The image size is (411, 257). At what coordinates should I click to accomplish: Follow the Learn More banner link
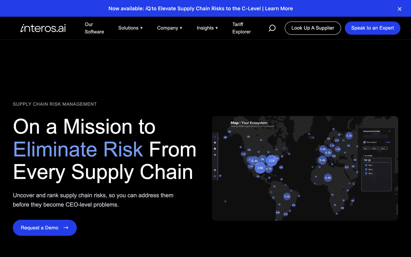279,9
